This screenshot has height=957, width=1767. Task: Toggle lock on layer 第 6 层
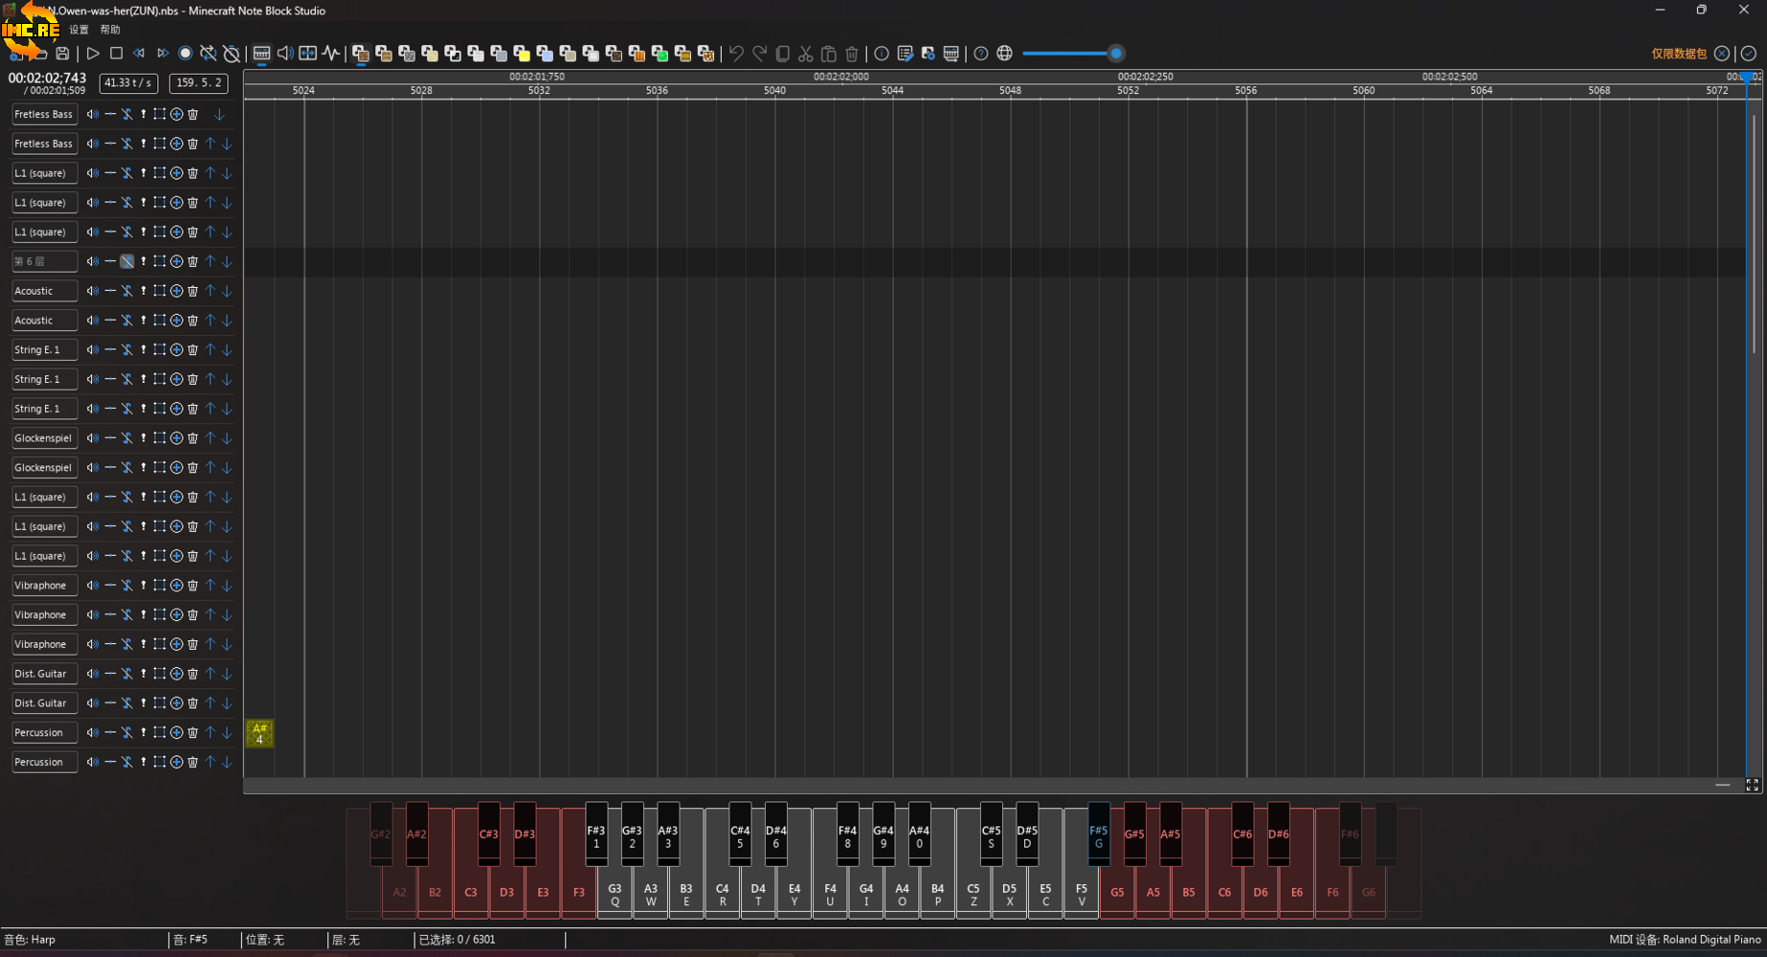(126, 261)
